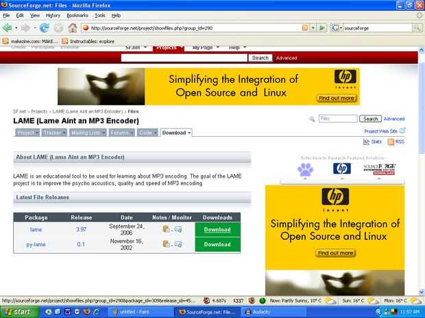Open the py-lame package link
The height and width of the screenshot is (318, 425).
click(36, 244)
